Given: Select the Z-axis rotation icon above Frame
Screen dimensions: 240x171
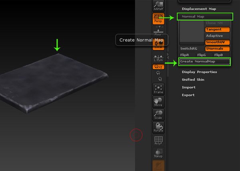Looking at the screenshot, I should coord(160,79).
